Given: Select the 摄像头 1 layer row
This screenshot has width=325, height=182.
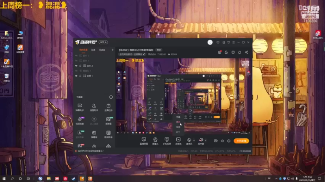Looking at the screenshot, I should (94, 71).
